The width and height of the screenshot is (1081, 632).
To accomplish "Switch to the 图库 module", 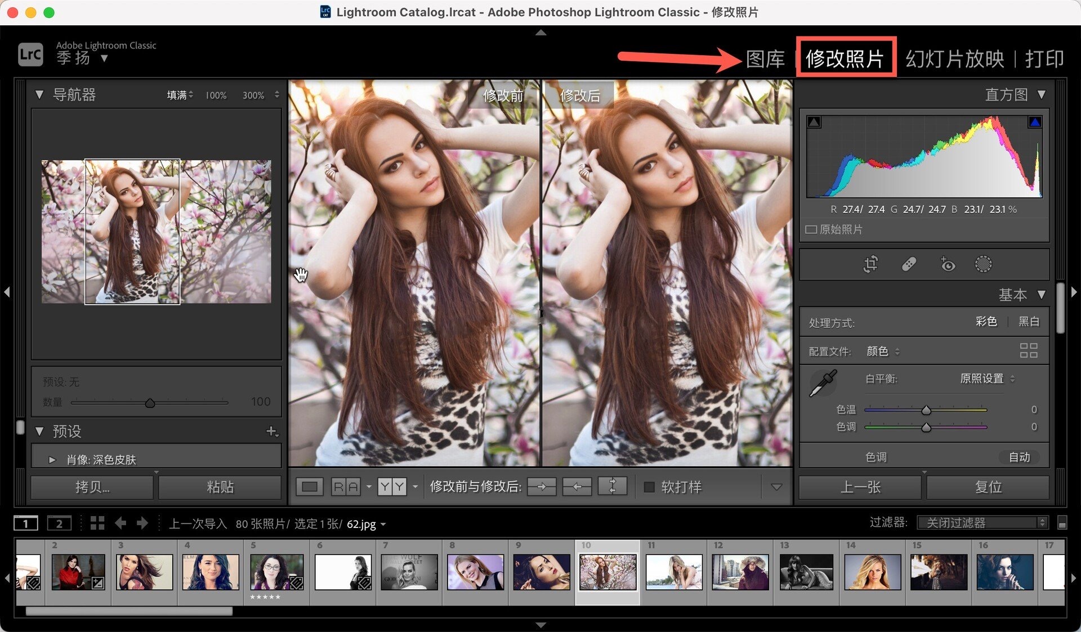I will point(765,58).
